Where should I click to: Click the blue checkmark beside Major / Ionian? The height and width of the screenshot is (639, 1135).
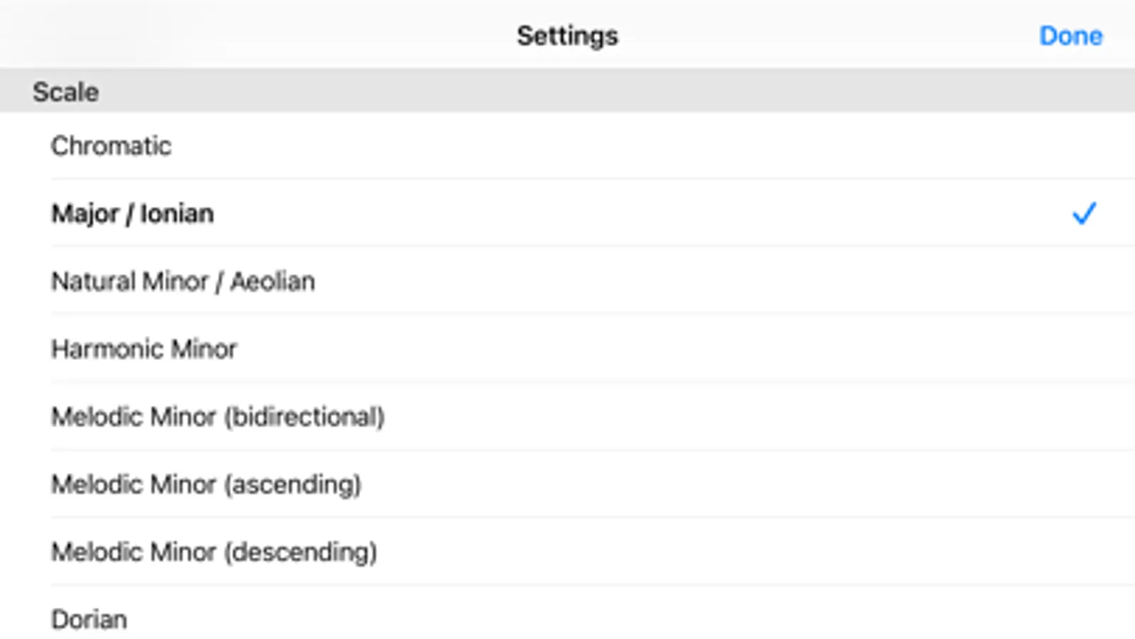1084,213
